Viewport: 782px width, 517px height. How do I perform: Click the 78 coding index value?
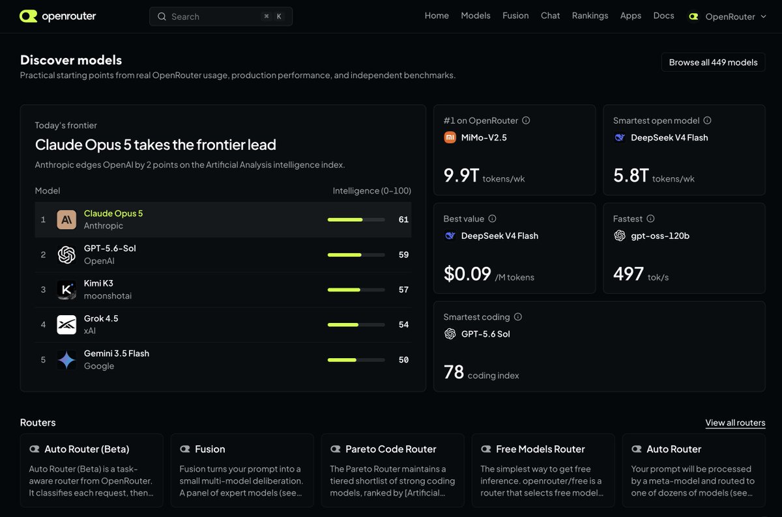[x=482, y=372]
